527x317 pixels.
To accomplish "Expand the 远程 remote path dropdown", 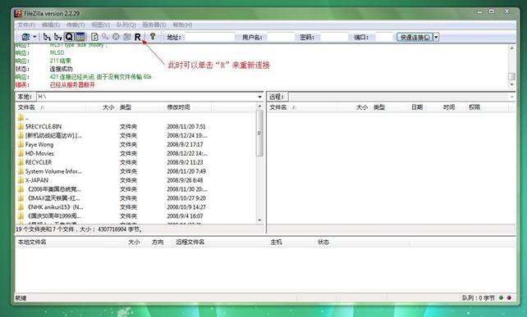I will 512,97.
